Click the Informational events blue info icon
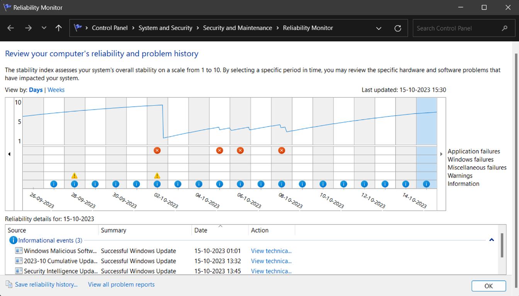This screenshot has width=519, height=296. point(13,240)
